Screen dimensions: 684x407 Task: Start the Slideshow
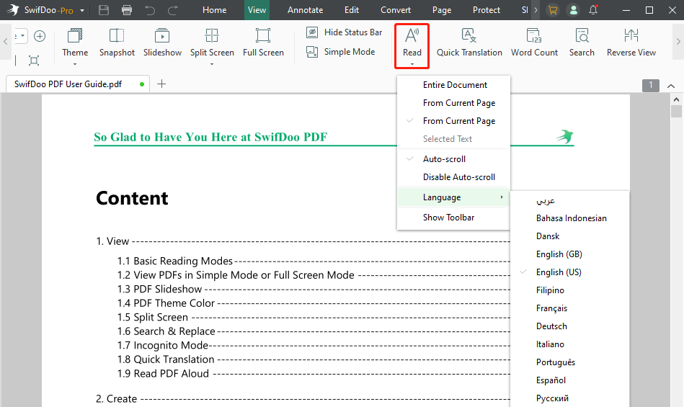coord(162,43)
